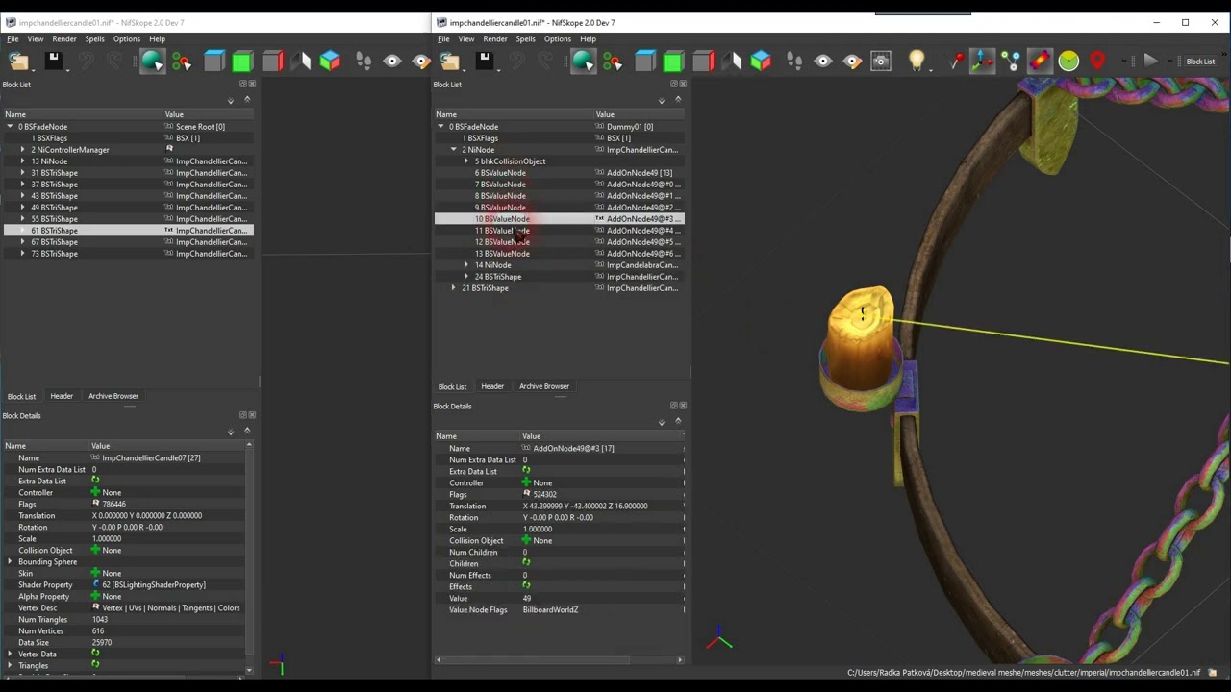Open the Load file icon in left window
This screenshot has height=692, width=1231.
pyautogui.click(x=18, y=62)
